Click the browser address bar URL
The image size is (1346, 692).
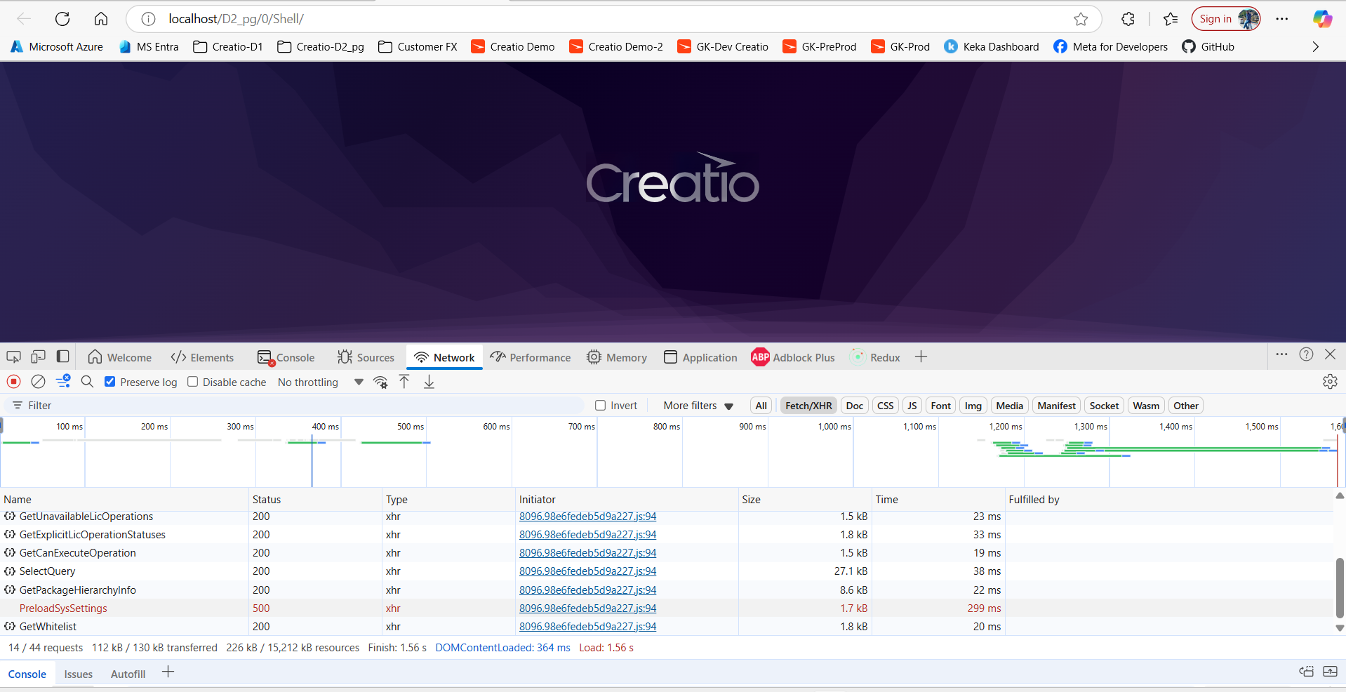pyautogui.click(x=236, y=19)
